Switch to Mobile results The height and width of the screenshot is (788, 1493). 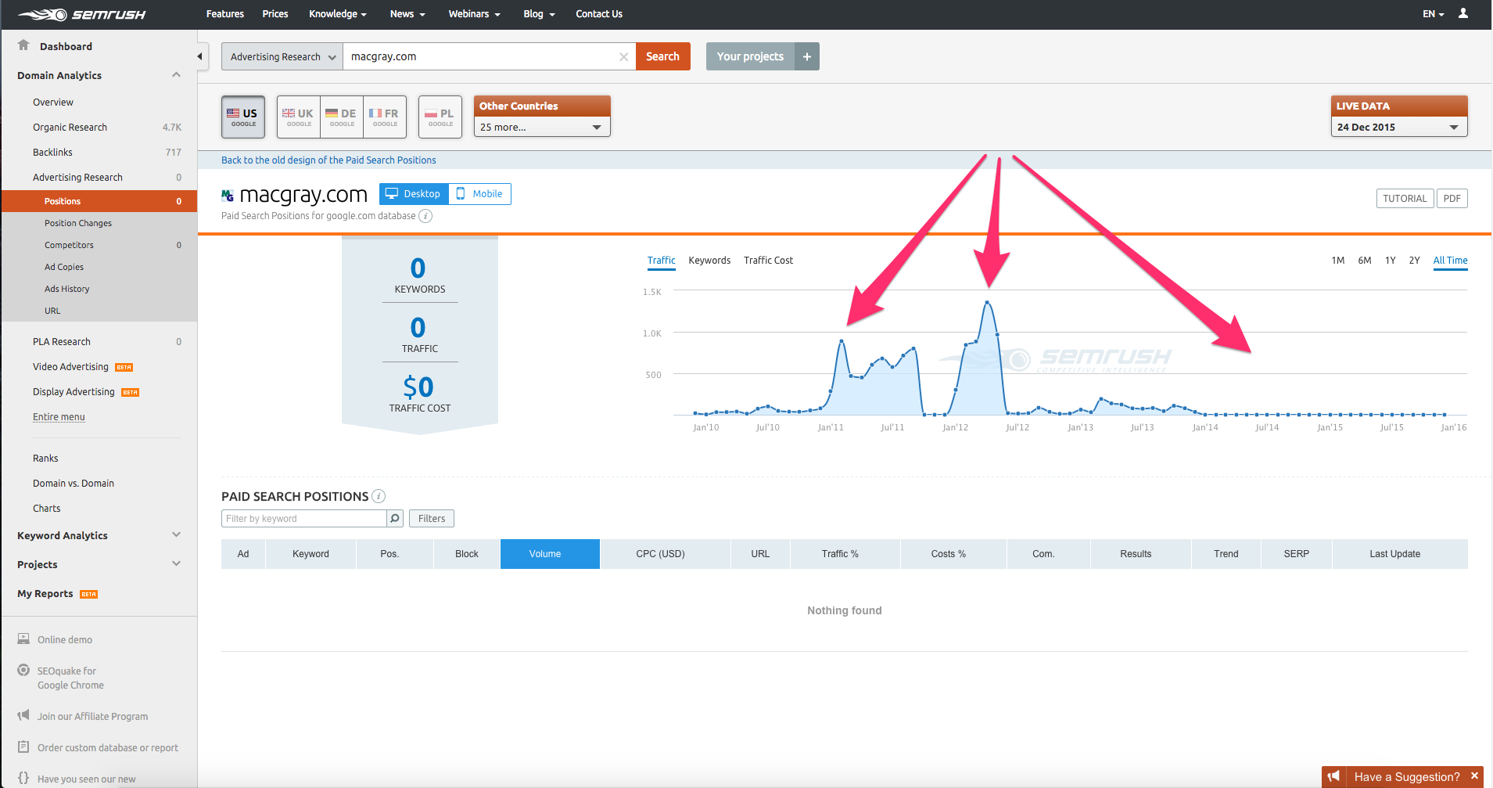(479, 194)
